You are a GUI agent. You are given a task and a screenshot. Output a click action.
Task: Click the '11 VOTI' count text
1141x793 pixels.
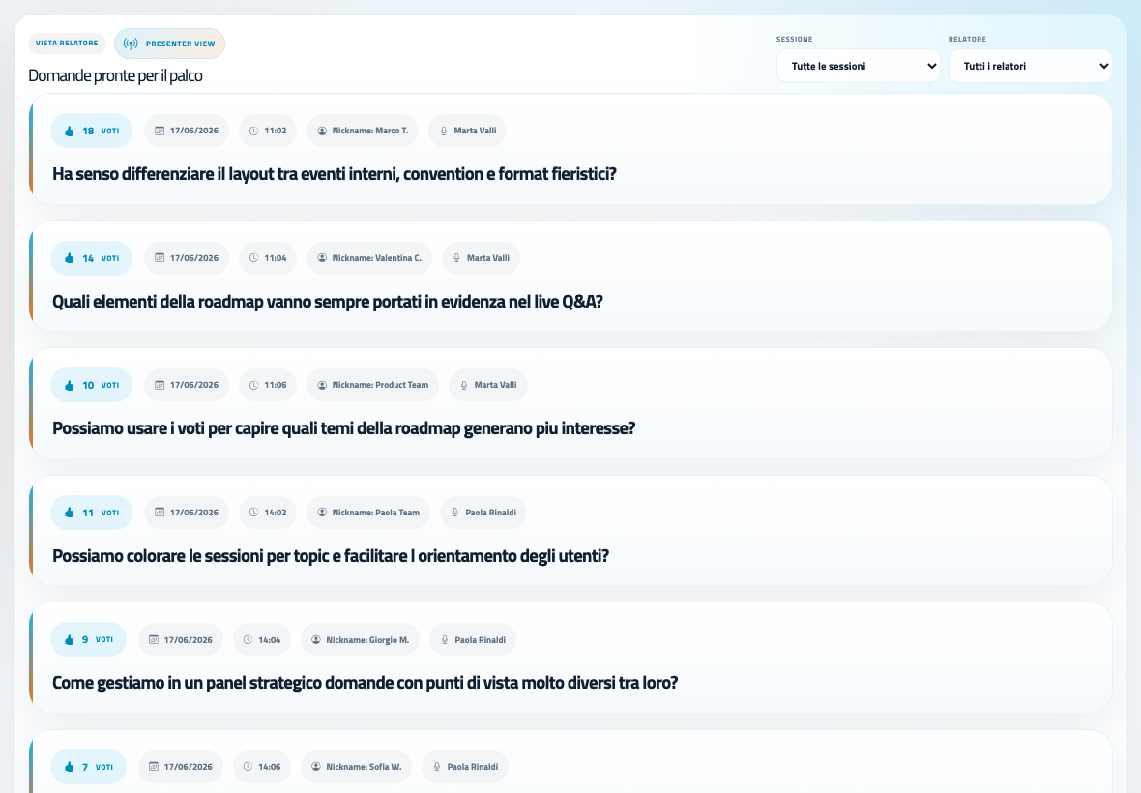pos(101,513)
